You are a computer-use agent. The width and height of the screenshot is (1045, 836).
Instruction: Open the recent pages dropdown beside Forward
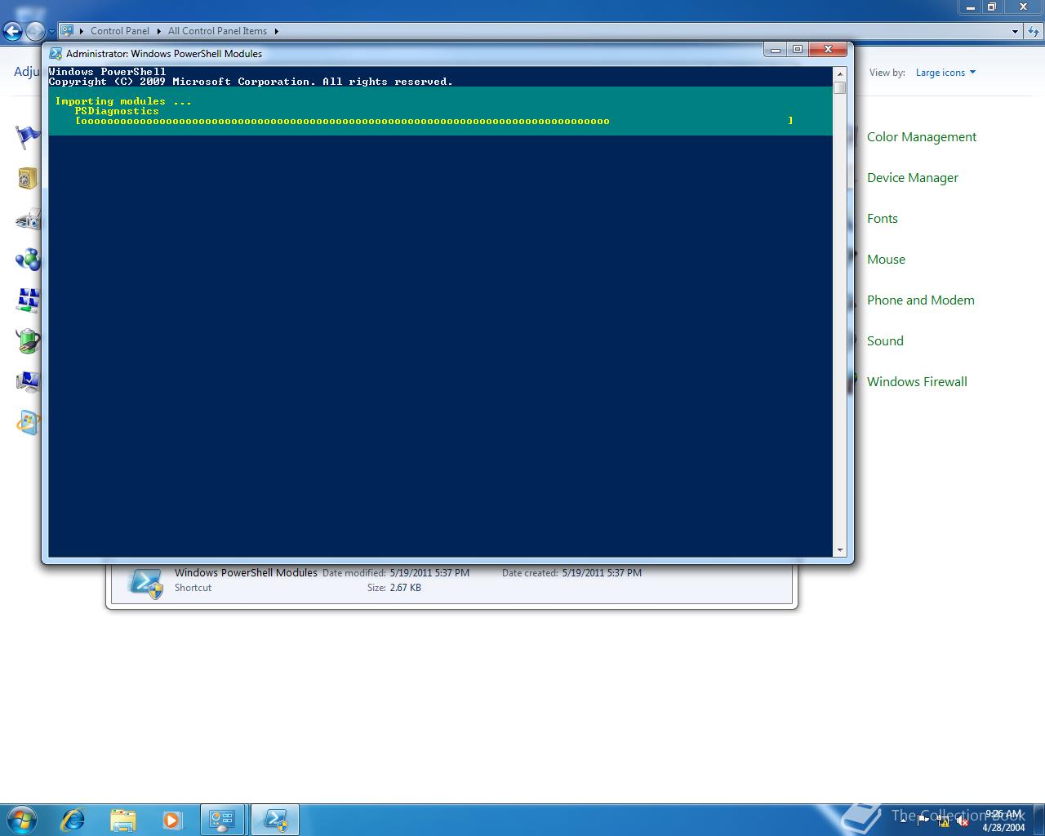click(51, 32)
